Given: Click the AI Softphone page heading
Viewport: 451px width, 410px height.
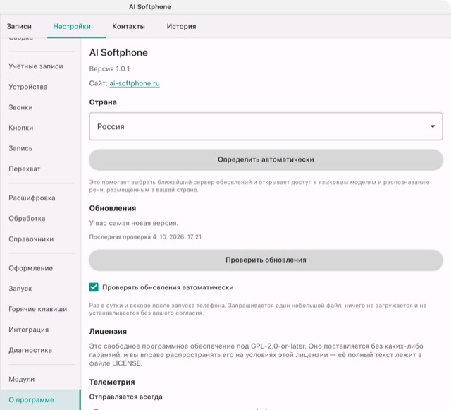Looking at the screenshot, I should 118,53.
